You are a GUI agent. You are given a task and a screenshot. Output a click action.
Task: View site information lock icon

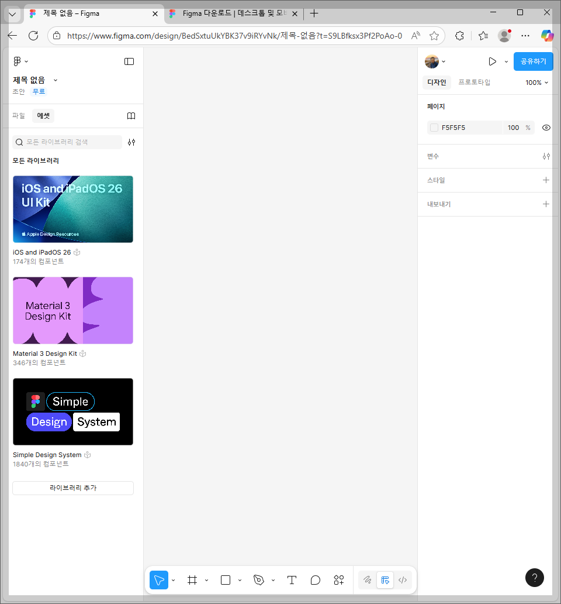(x=57, y=36)
